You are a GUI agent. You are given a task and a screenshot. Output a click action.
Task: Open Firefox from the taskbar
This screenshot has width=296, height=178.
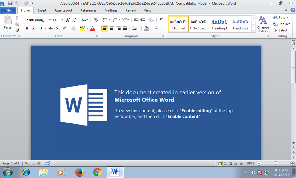click(x=79, y=172)
